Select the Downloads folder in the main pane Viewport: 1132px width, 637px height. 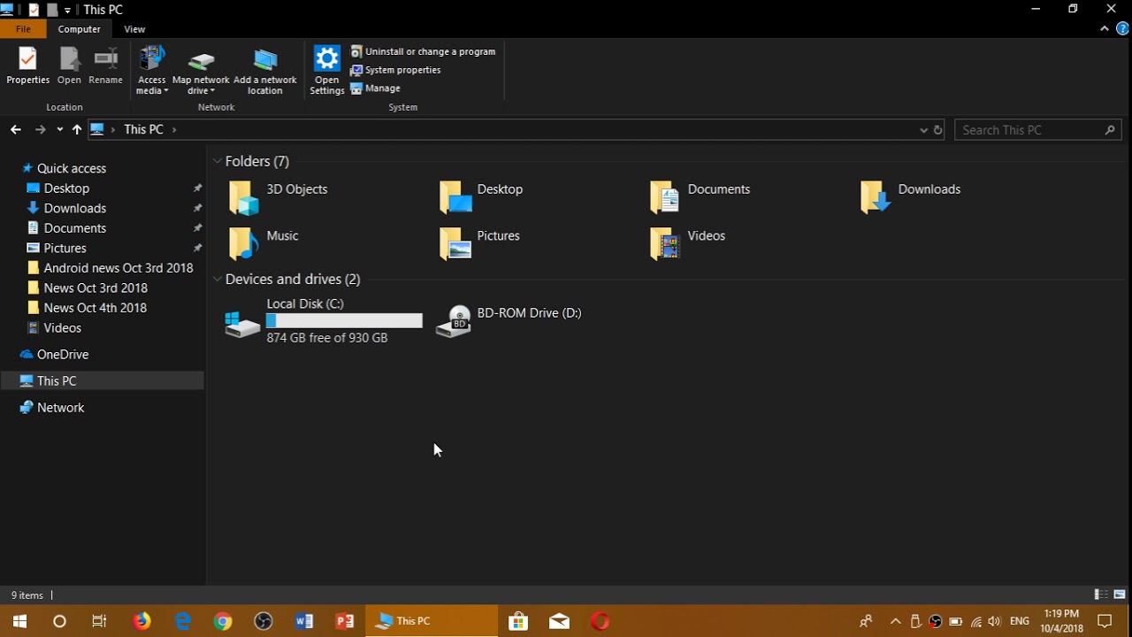911,197
